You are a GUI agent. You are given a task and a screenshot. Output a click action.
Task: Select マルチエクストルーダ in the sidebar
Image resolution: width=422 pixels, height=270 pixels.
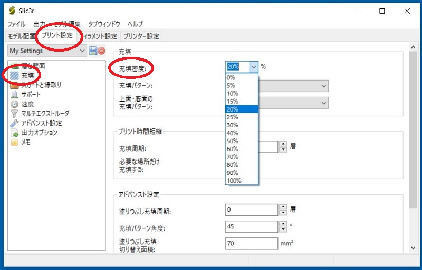[45, 114]
